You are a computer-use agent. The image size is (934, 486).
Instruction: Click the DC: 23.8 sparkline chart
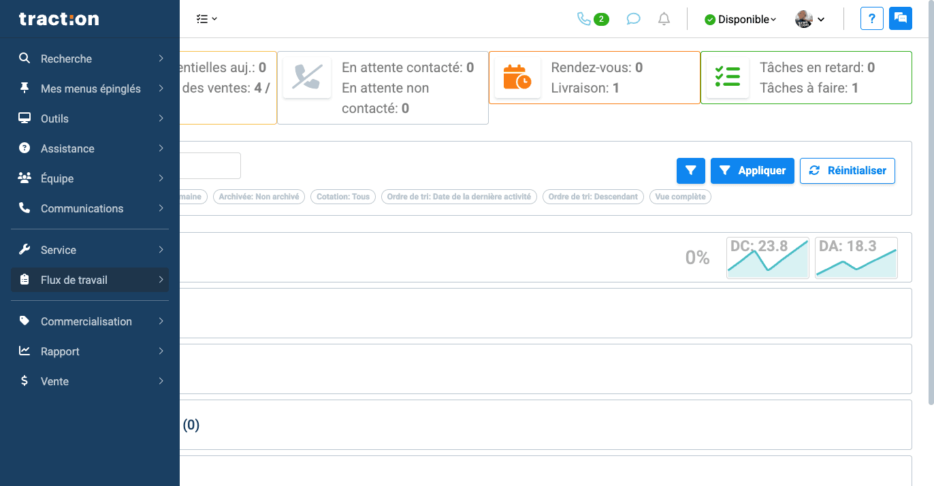coord(768,258)
